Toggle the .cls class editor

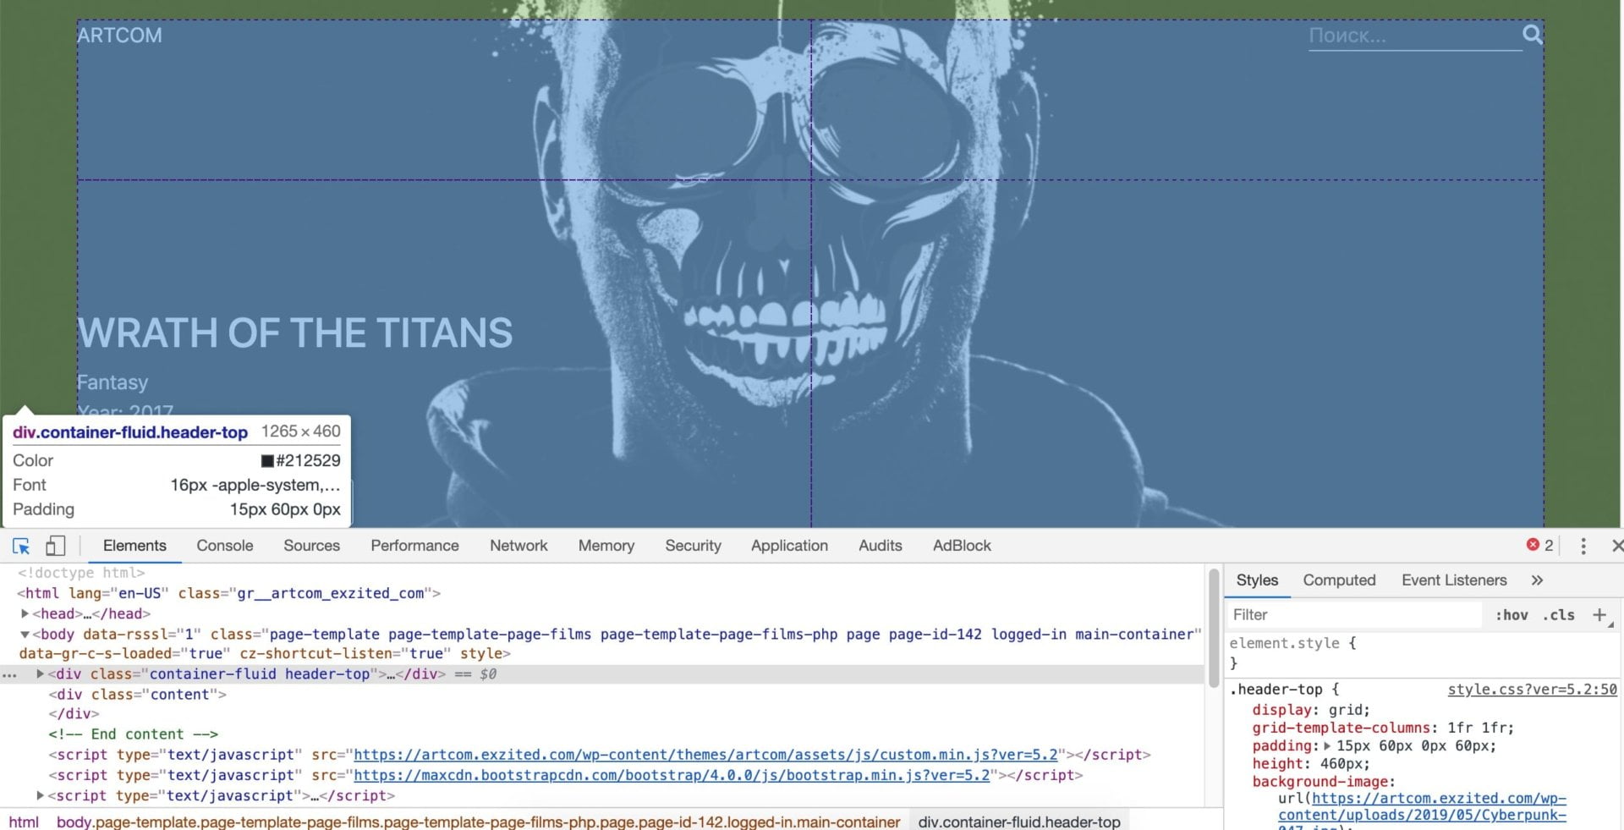pos(1558,615)
